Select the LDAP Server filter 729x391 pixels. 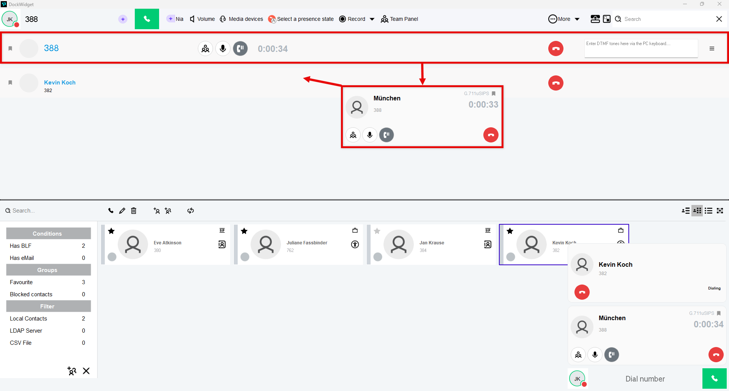click(x=48, y=331)
